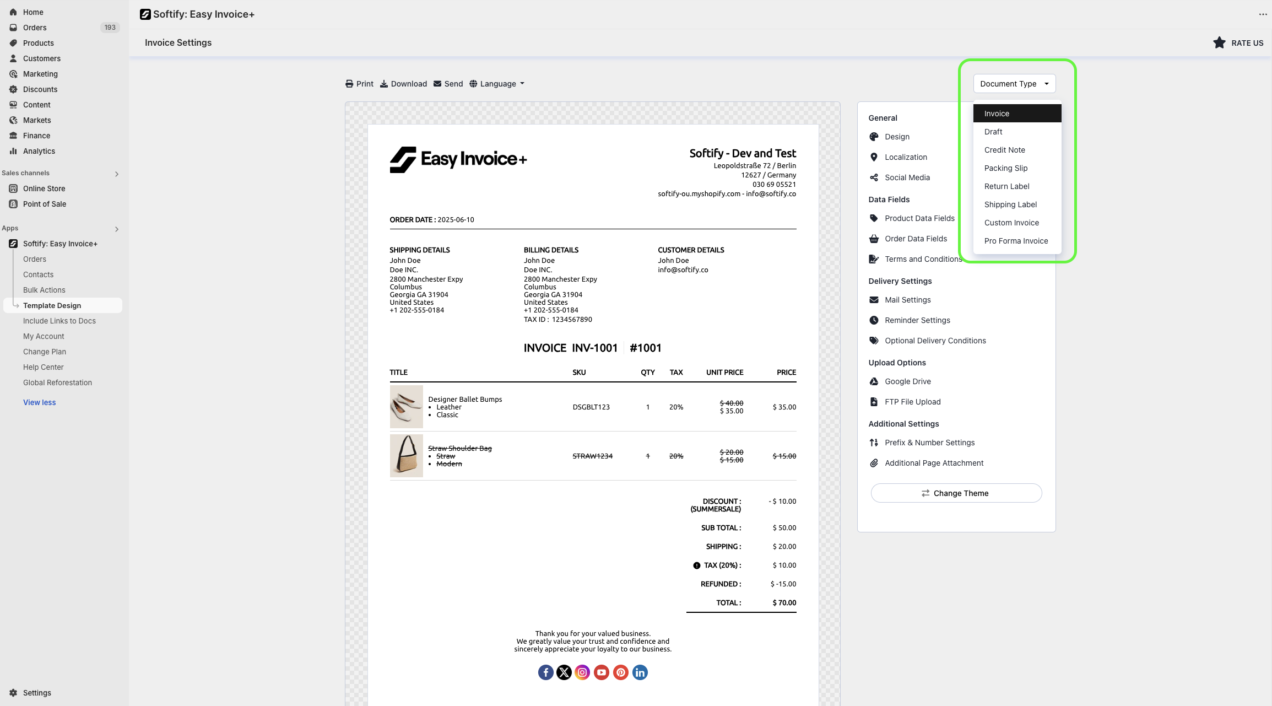Expand the Sales channels section
Viewport: 1272px width, 706px height.
[x=117, y=174]
